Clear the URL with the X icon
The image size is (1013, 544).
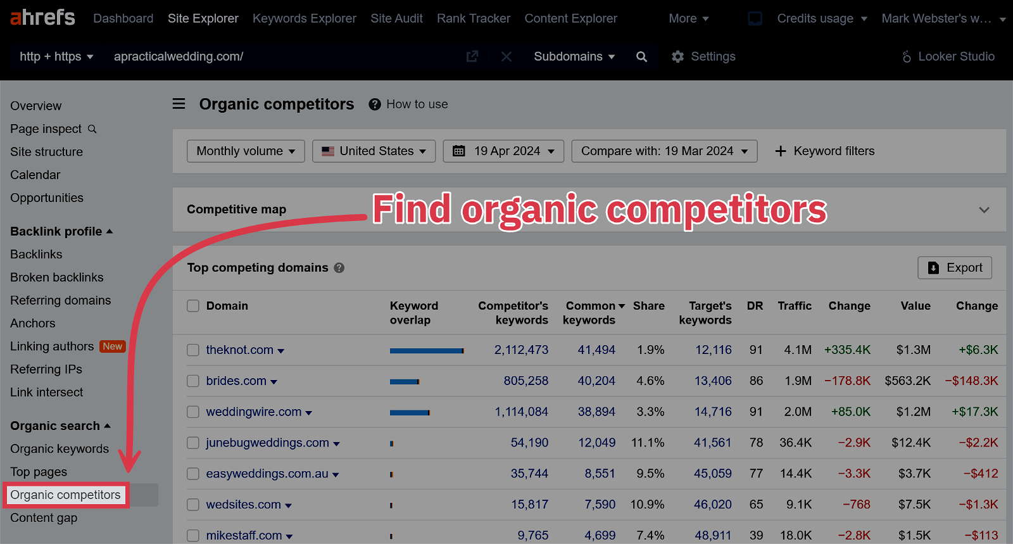coord(507,56)
